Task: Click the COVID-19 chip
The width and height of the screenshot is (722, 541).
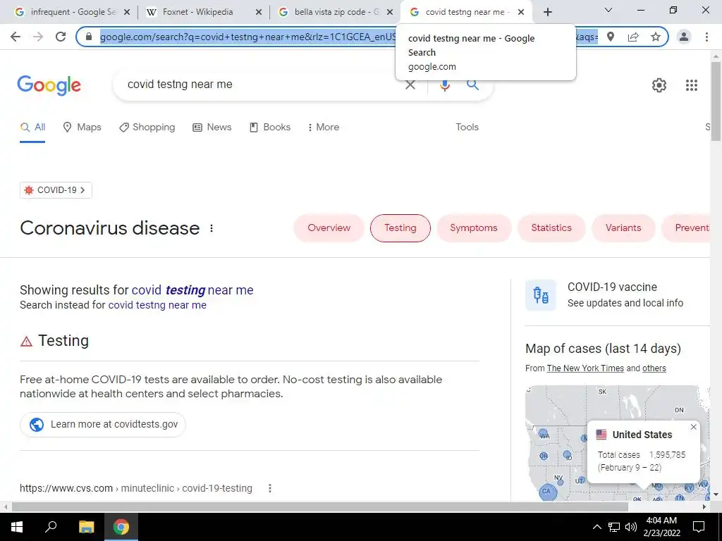Action: [x=56, y=190]
